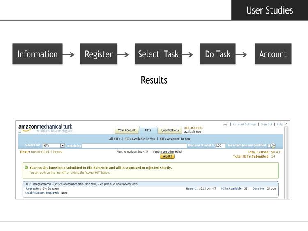308x231 pixels.
Task: Open the Qualifications tab
Action: coord(170,130)
